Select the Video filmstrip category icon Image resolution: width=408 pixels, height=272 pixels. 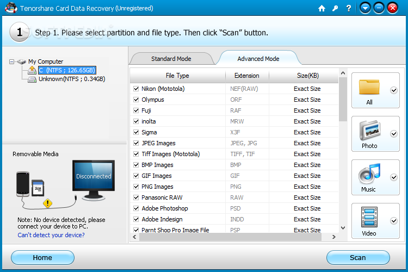[369, 217]
